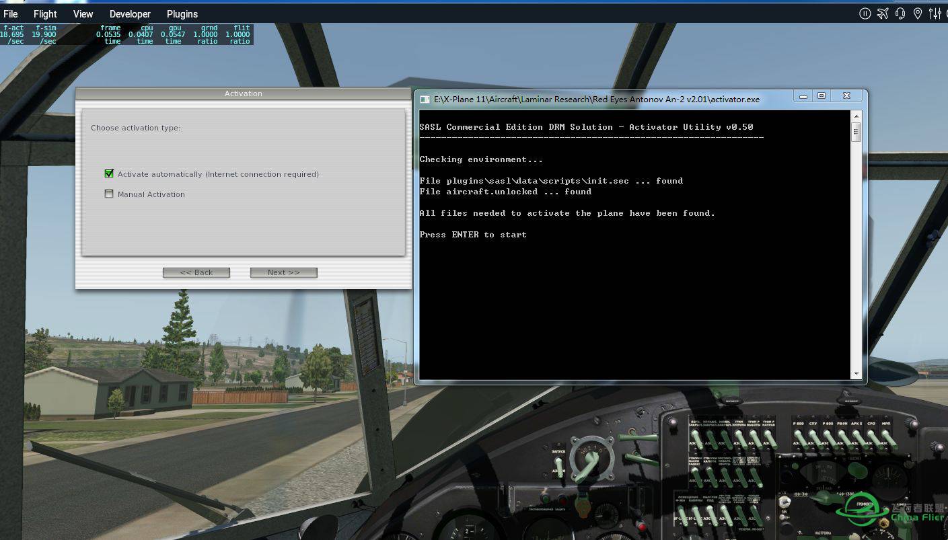The height and width of the screenshot is (540, 948).
Task: Click the 'init.sec ... found' console line
Action: [551, 181]
